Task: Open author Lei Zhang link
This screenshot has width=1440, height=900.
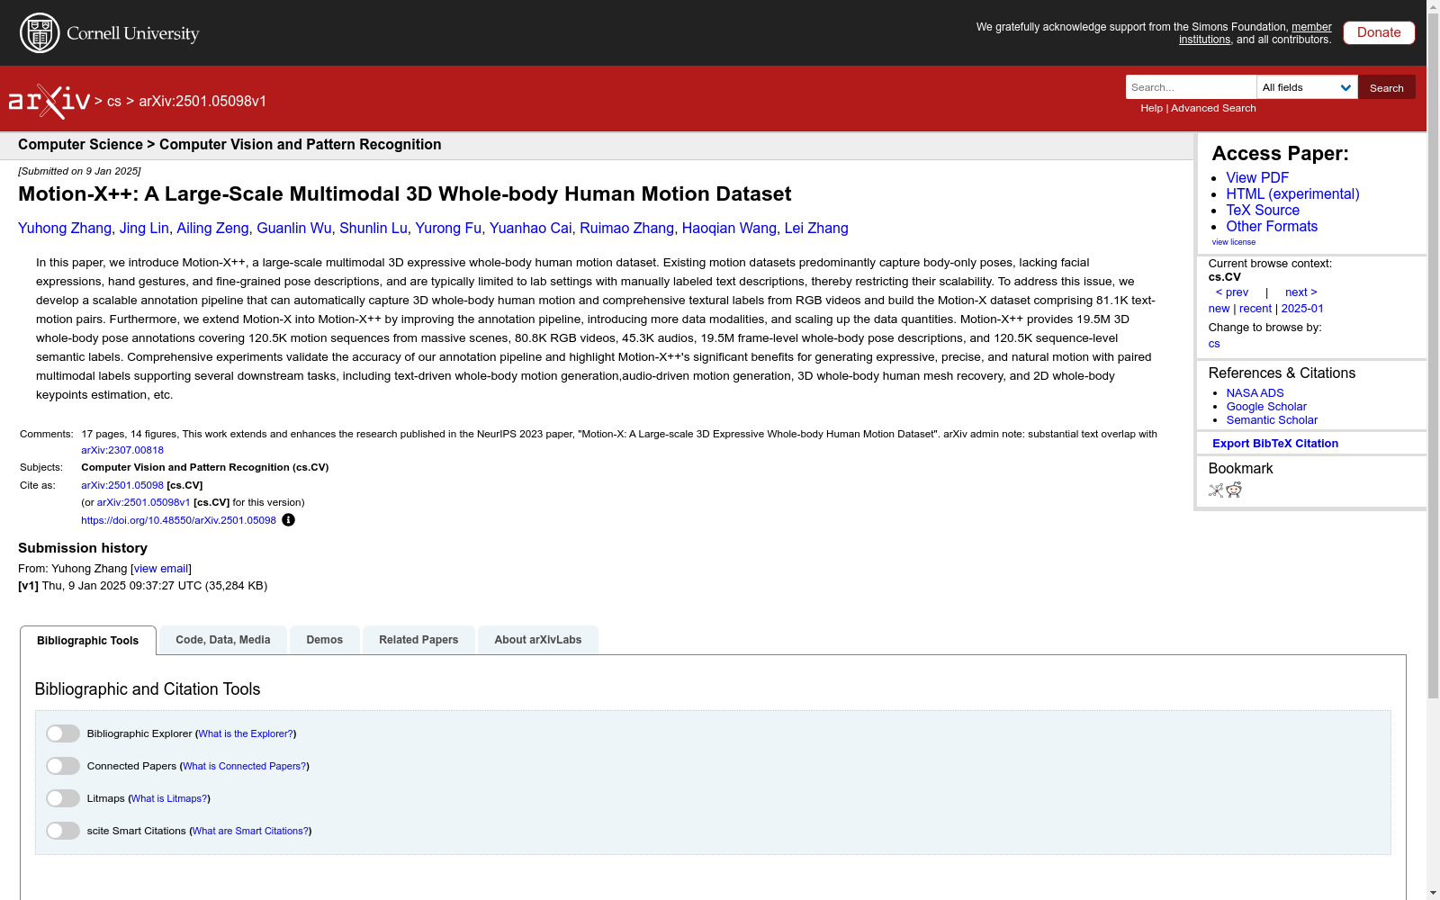Action: pos(816,229)
